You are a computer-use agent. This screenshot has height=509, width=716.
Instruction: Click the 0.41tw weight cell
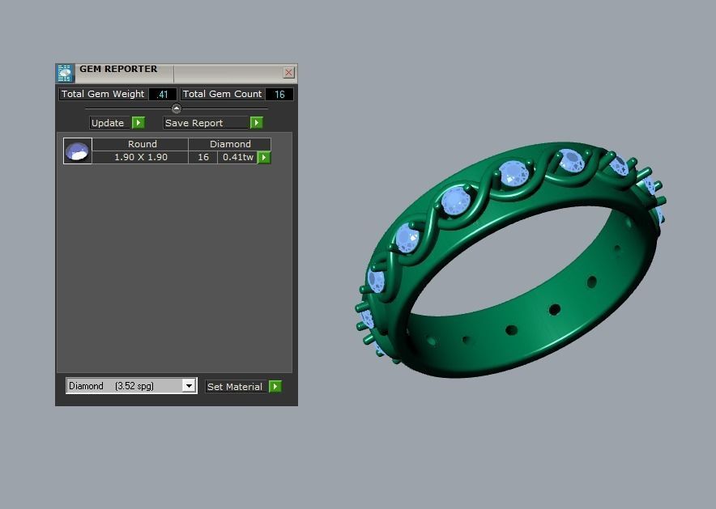click(x=238, y=157)
